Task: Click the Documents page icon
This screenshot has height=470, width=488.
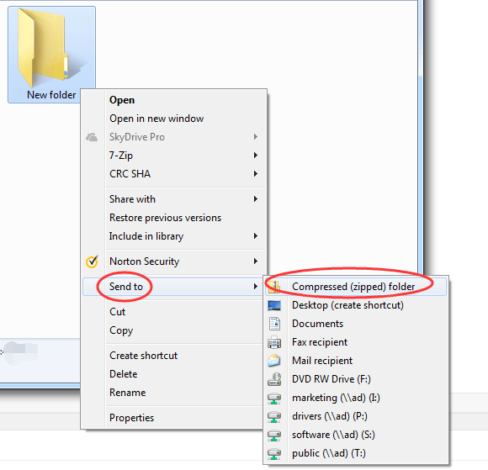Action: 274,324
